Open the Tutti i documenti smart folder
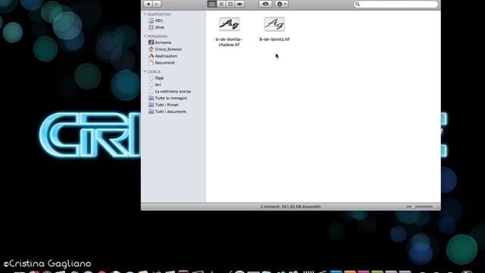 pos(167,111)
